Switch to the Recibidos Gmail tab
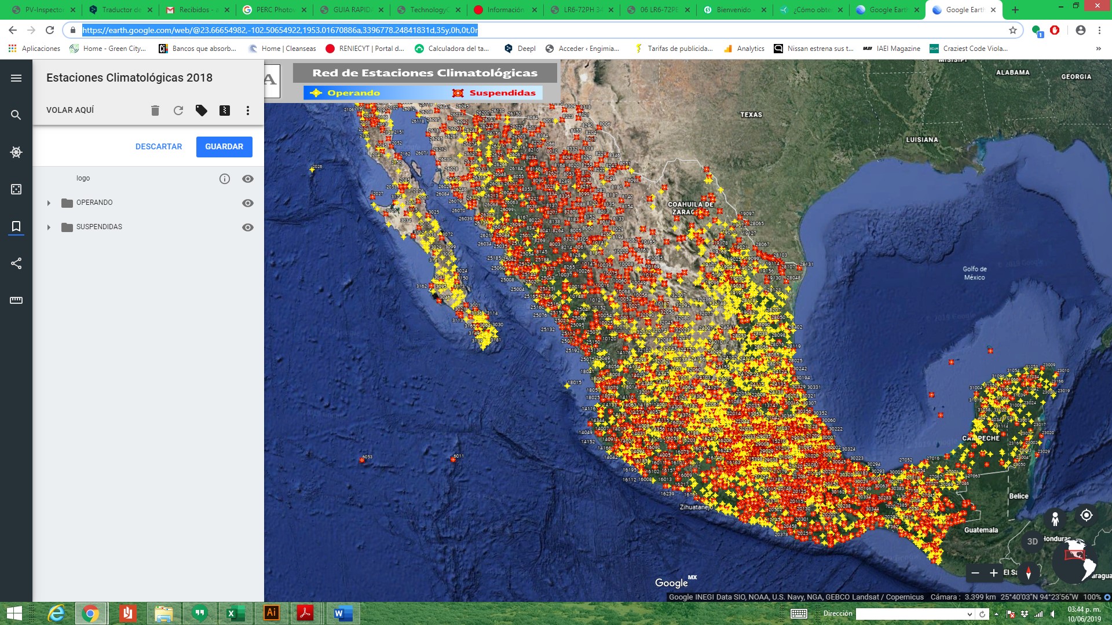The width and height of the screenshot is (1112, 625). 197,10
